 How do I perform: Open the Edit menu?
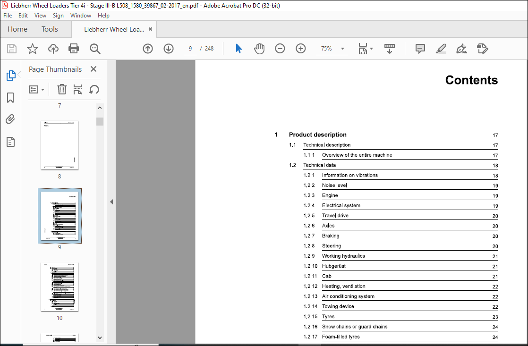click(x=23, y=16)
